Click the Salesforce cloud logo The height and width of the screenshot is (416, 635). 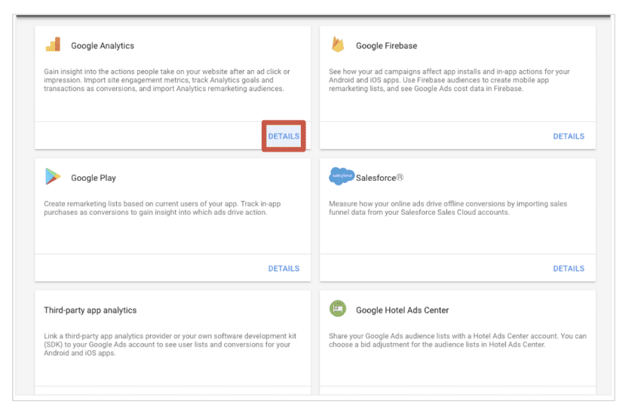point(341,176)
